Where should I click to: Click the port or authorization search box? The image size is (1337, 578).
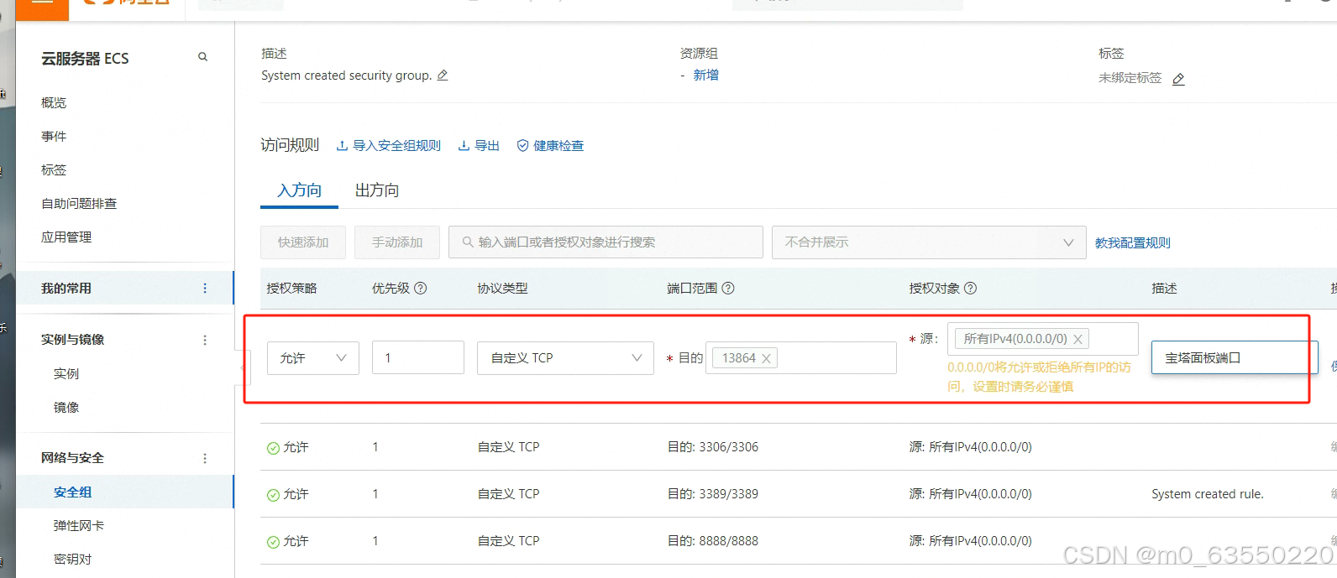click(x=605, y=242)
